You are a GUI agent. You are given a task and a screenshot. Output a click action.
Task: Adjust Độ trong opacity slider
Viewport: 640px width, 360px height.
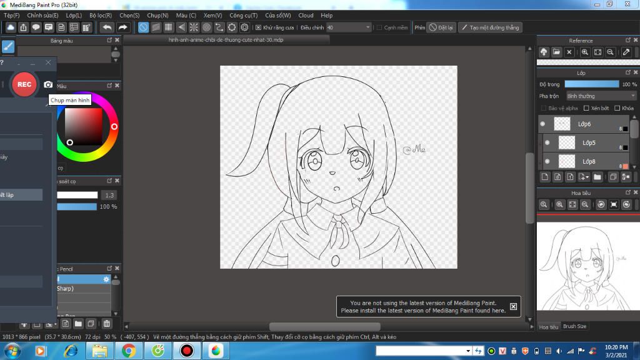[x=592, y=84]
